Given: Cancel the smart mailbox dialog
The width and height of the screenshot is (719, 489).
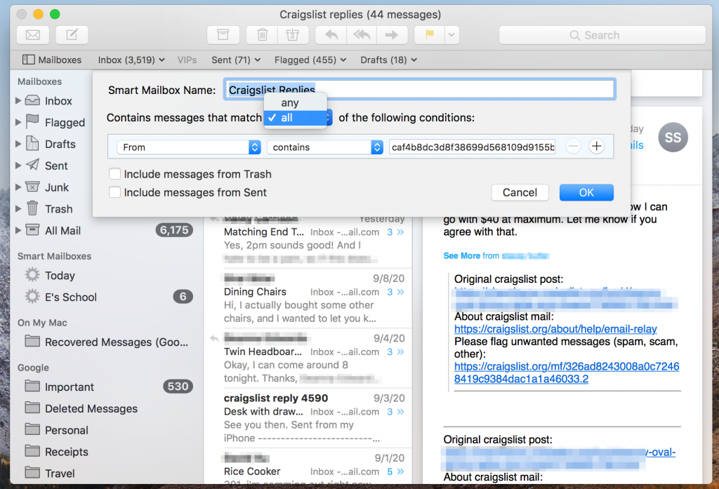Looking at the screenshot, I should click(x=520, y=192).
